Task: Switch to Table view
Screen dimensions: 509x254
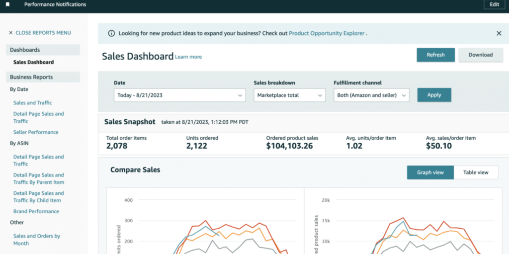Action: point(476,172)
